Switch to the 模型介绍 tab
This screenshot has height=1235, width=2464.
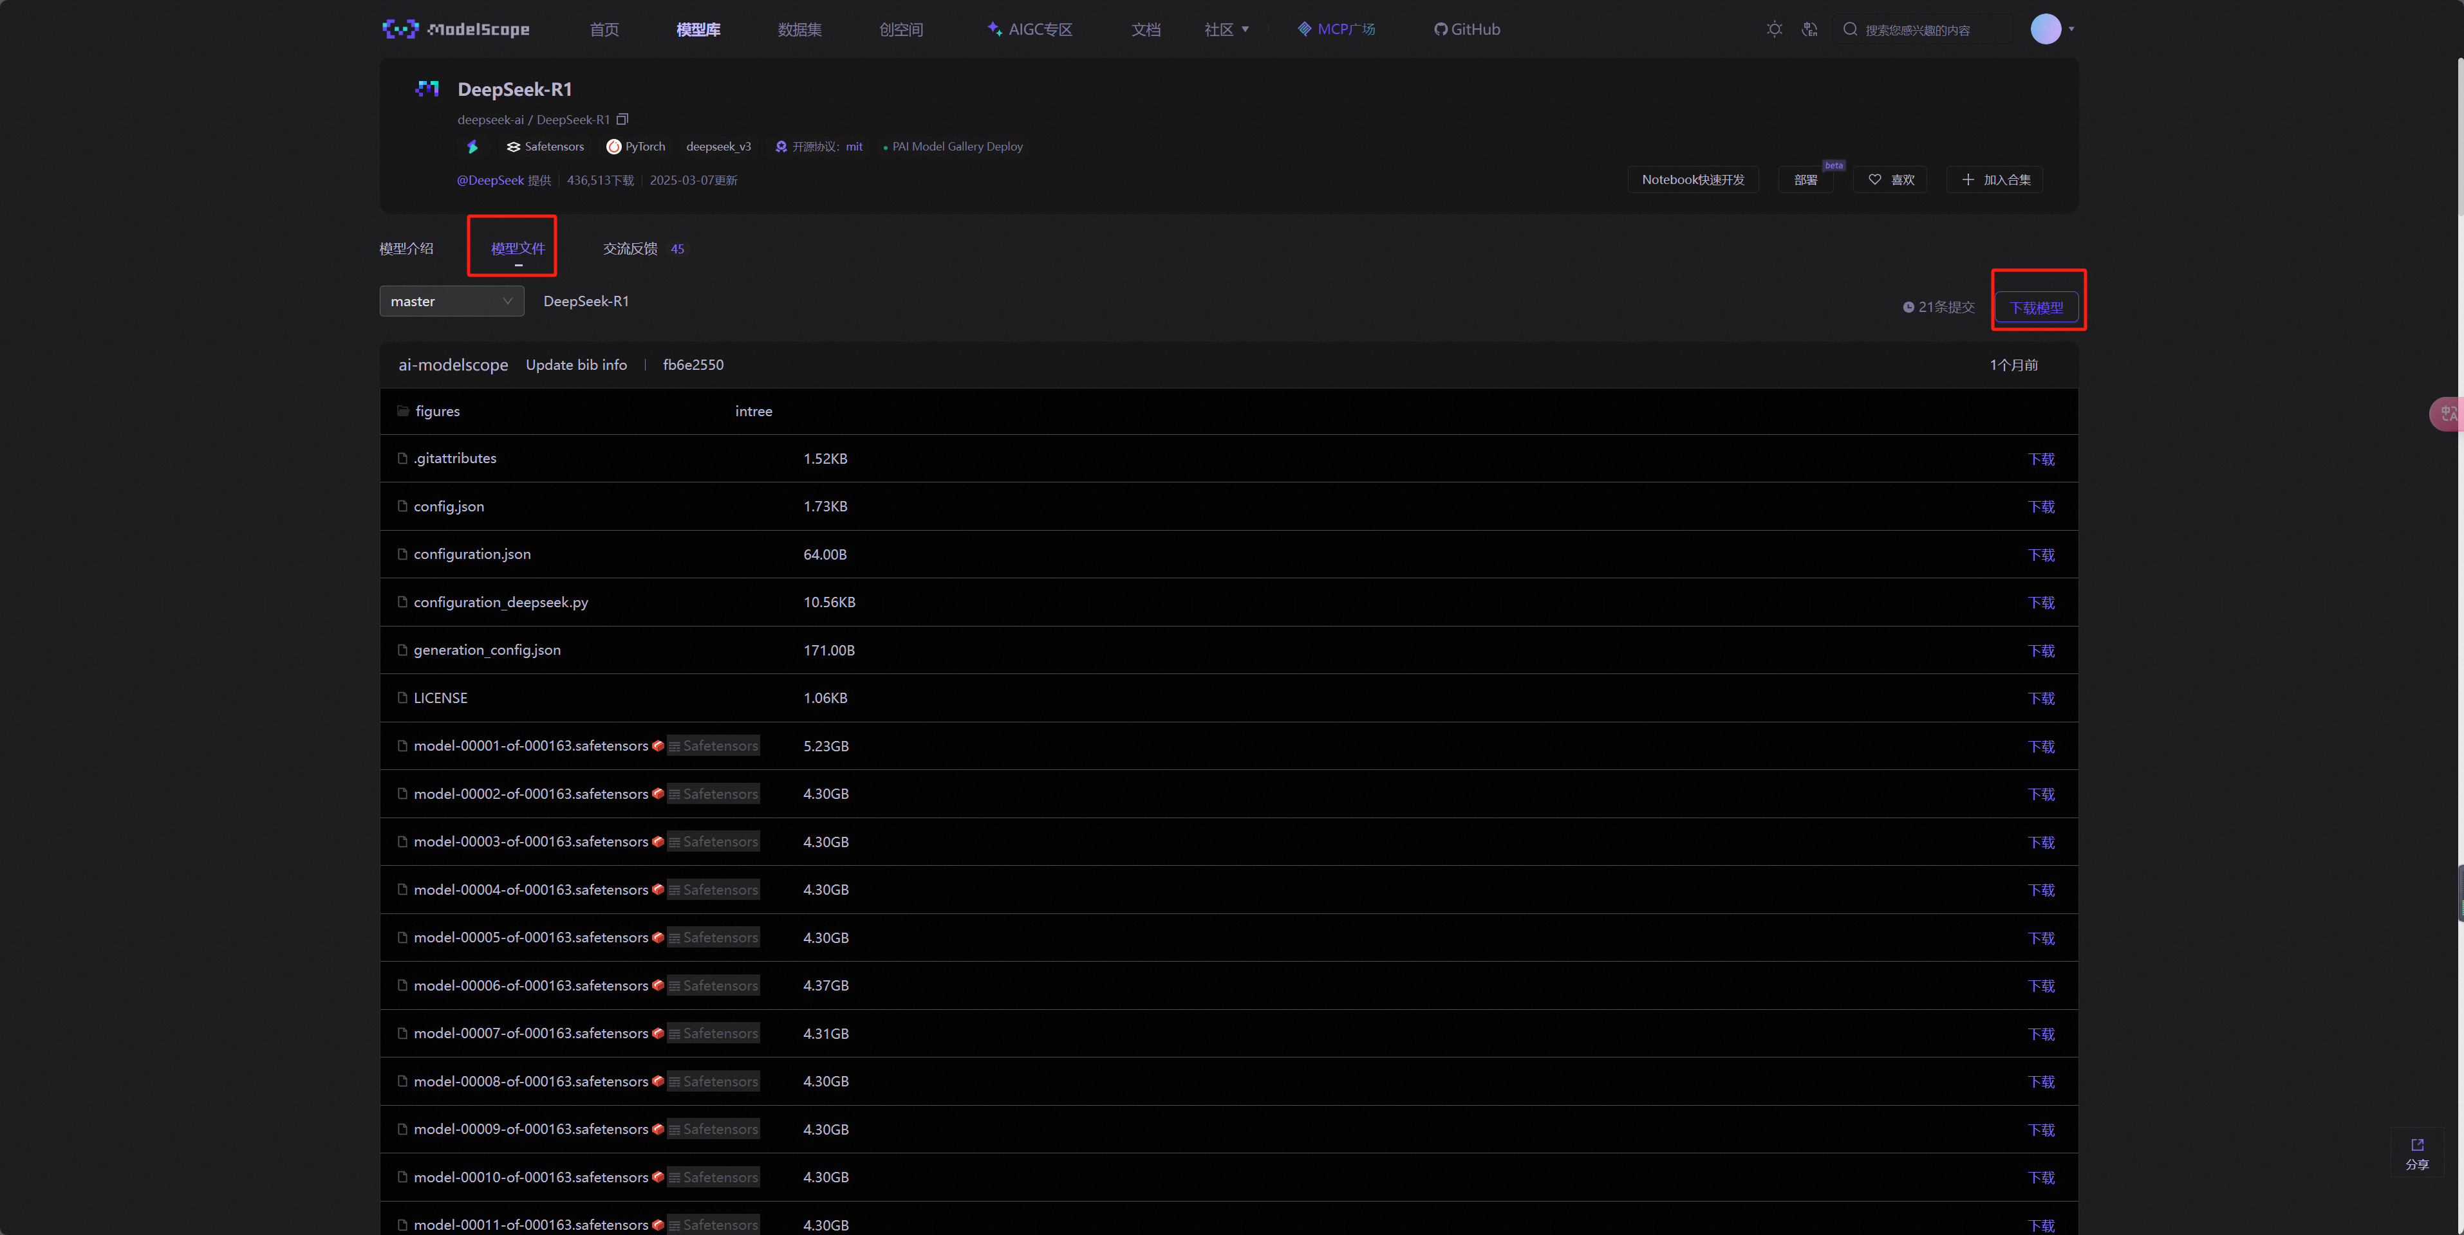click(407, 248)
